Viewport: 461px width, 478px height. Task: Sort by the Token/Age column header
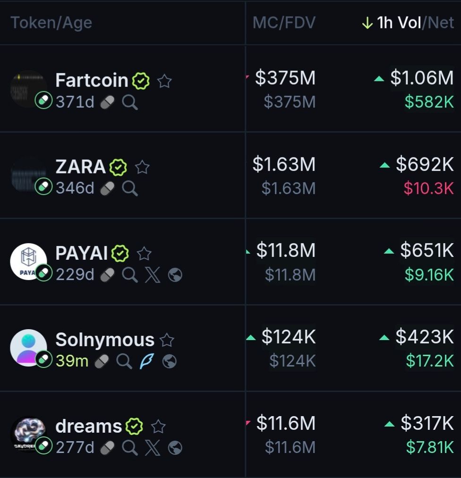(51, 23)
